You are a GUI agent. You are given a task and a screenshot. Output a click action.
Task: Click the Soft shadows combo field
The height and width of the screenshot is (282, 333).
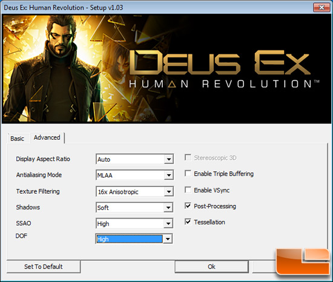134,208
